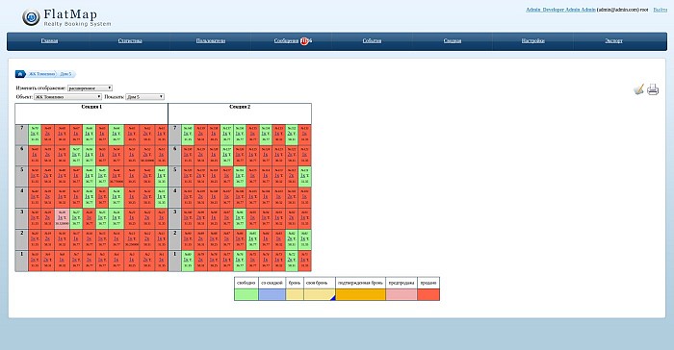This screenshot has width=674, height=350.
Task: Click the FlatMap round logo icon
Action: [31, 17]
